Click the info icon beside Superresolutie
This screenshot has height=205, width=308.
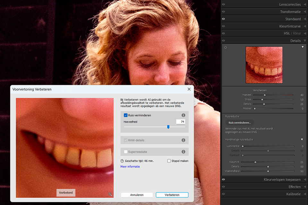(183, 152)
